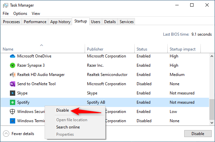Image resolution: width=215 pixels, height=142 pixels.
Task: Click the Spotify green icon
Action: pyautogui.click(x=13, y=102)
